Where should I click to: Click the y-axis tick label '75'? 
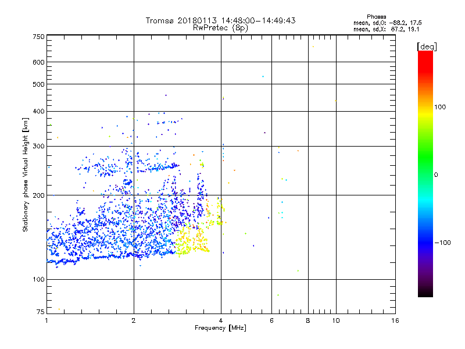pyautogui.click(x=41, y=312)
